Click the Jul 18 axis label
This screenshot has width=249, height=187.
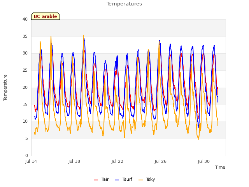pos(74,161)
